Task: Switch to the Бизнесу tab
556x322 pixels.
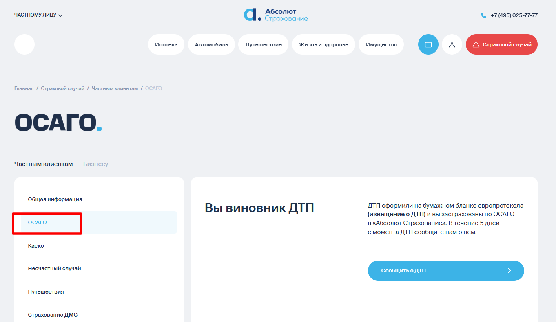Action: [95, 164]
